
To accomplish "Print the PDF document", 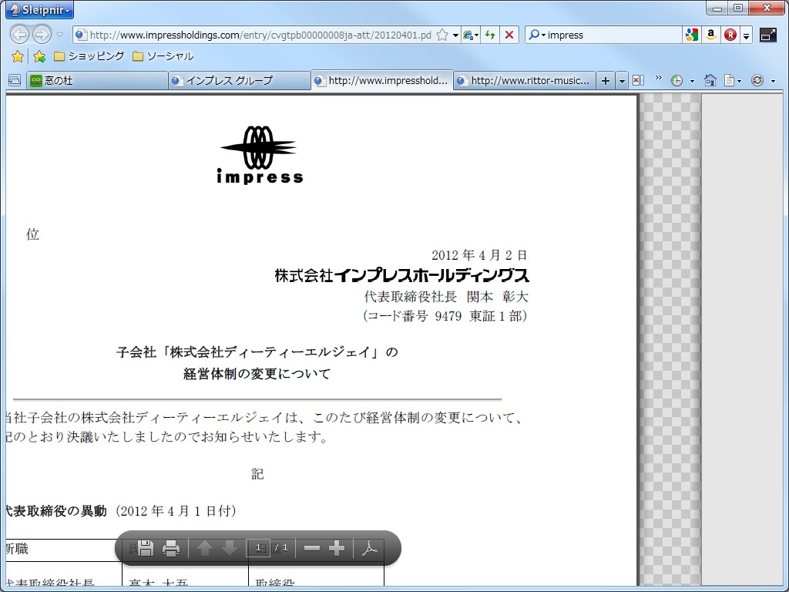I will click(x=170, y=547).
